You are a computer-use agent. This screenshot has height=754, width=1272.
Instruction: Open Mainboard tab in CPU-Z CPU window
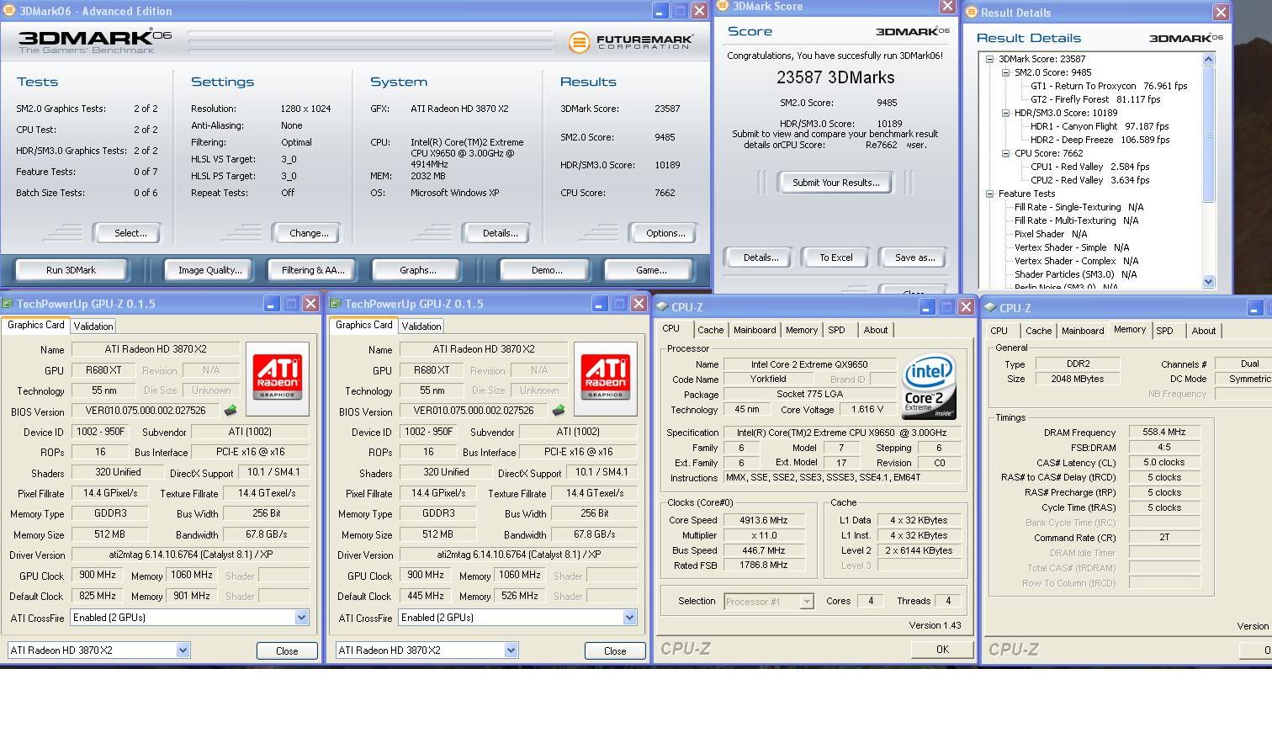755,330
